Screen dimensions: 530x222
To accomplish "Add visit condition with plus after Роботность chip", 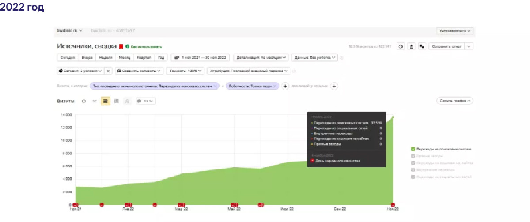I will (285, 86).
